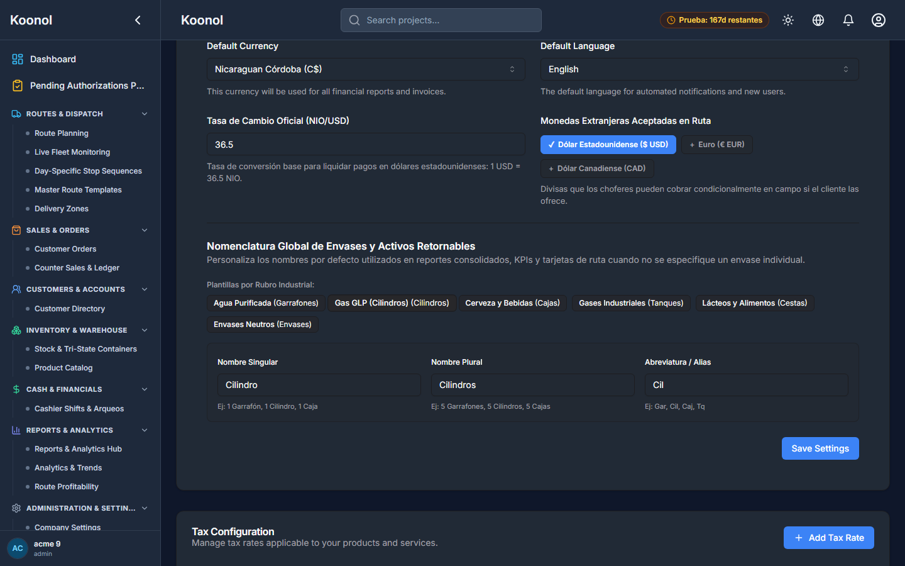Enable Euro (€ EUR) as accepted currency

pyautogui.click(x=717, y=145)
